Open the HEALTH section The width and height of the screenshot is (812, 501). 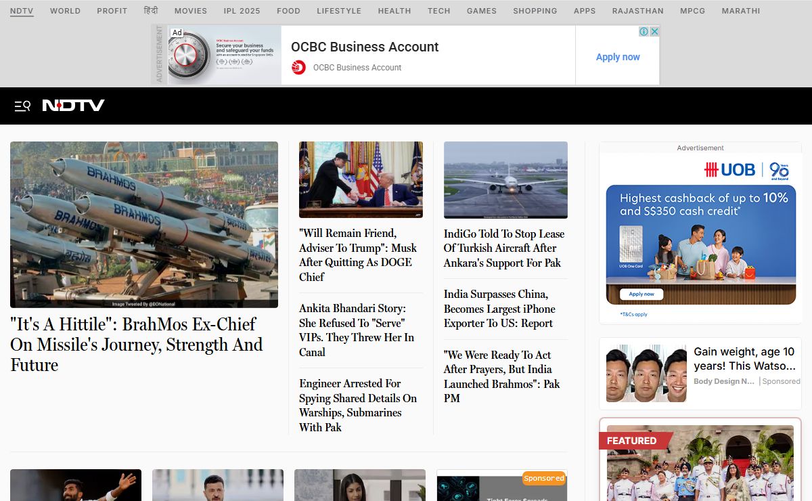tap(394, 11)
